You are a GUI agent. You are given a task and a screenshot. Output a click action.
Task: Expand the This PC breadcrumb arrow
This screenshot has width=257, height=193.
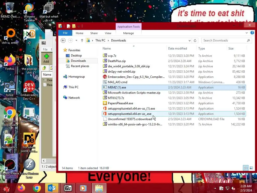pyautogui.click(x=108, y=40)
